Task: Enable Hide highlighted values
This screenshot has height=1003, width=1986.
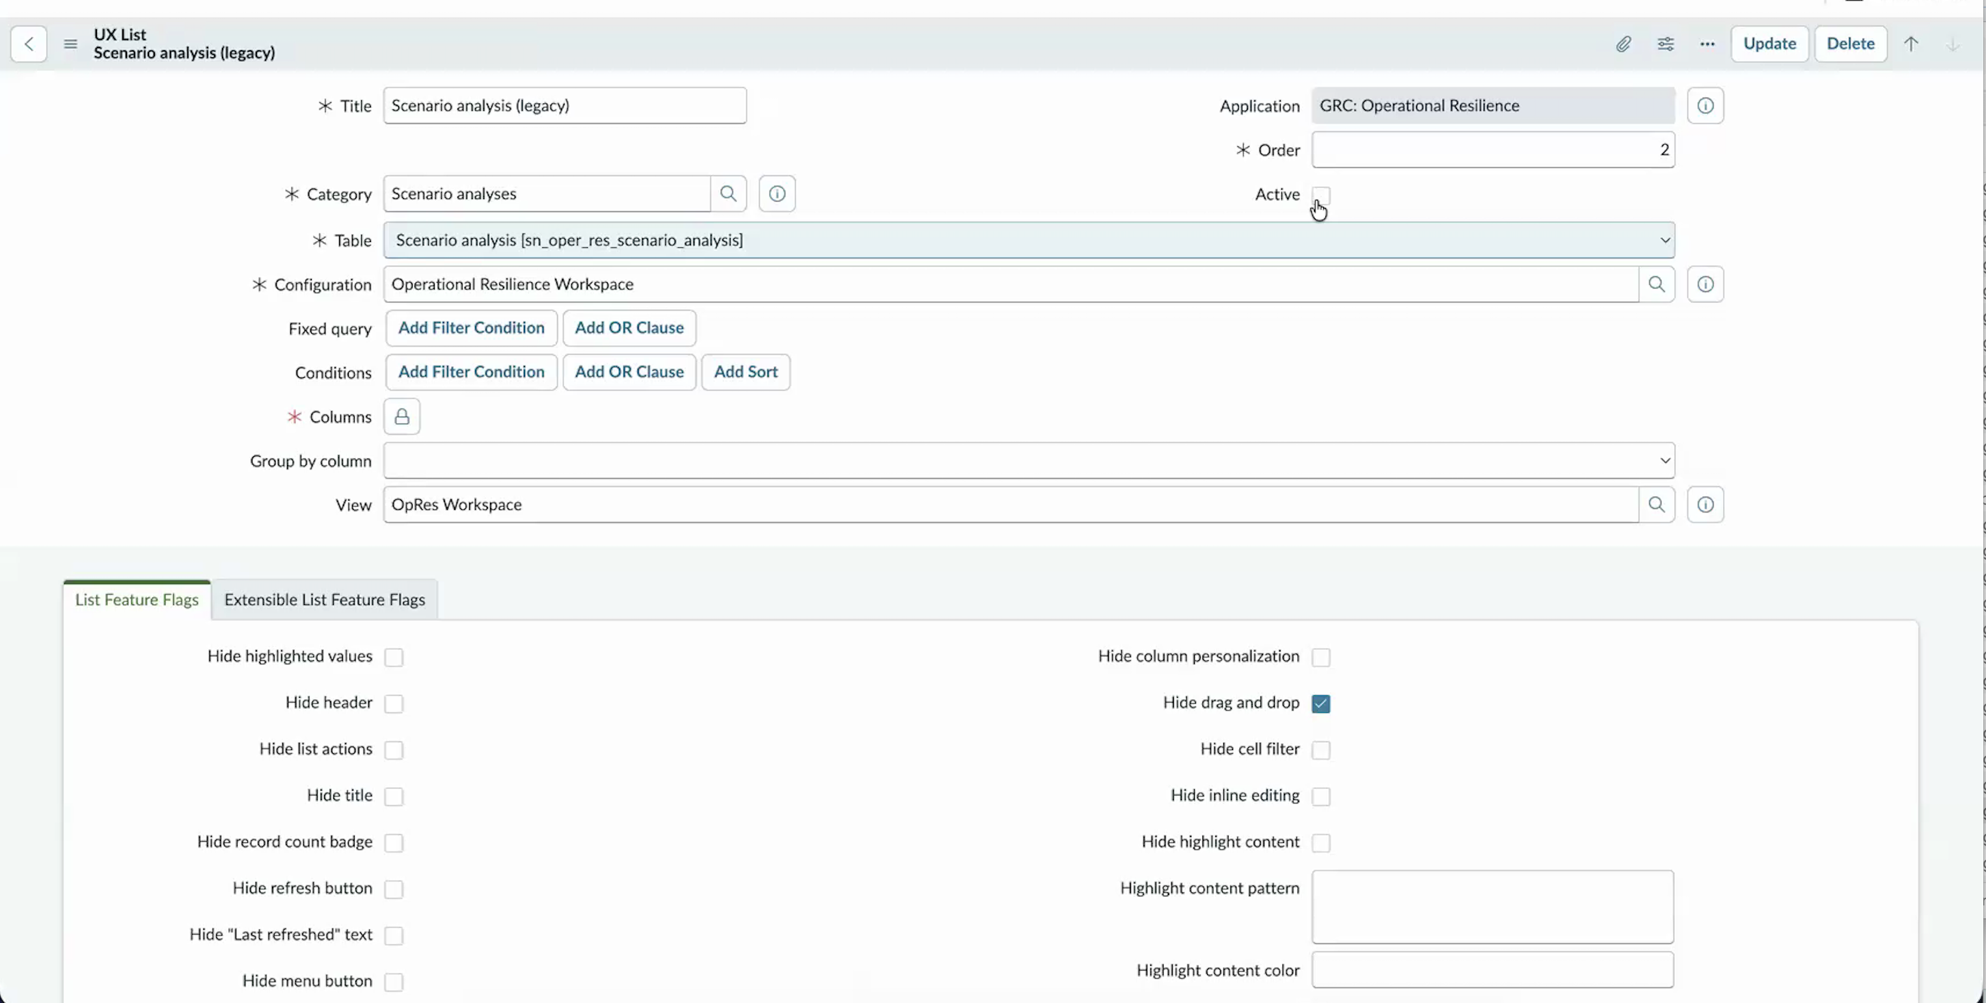Action: point(394,657)
